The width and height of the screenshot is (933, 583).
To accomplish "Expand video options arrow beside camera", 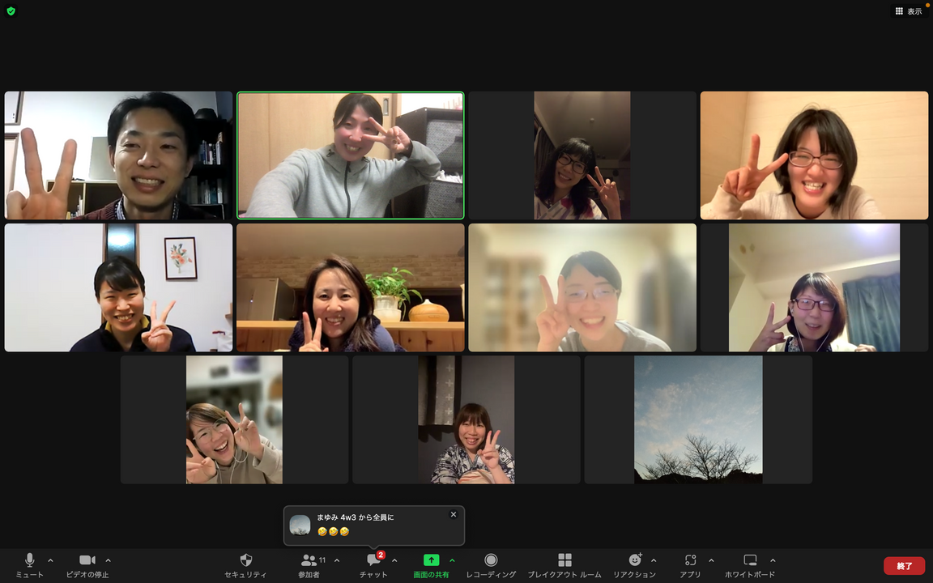I will click(108, 560).
